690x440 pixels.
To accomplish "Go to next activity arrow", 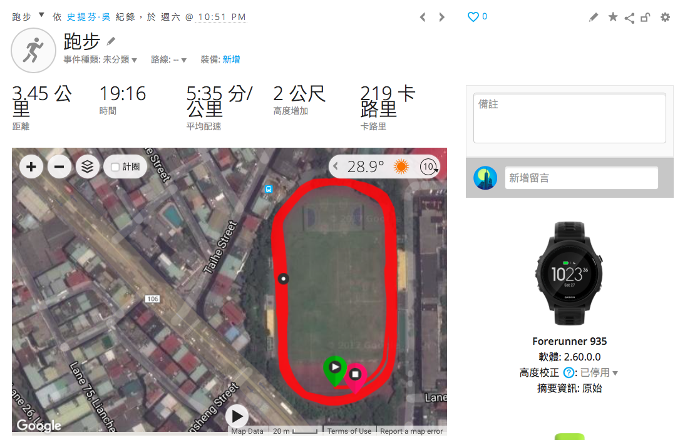I will tap(442, 17).
